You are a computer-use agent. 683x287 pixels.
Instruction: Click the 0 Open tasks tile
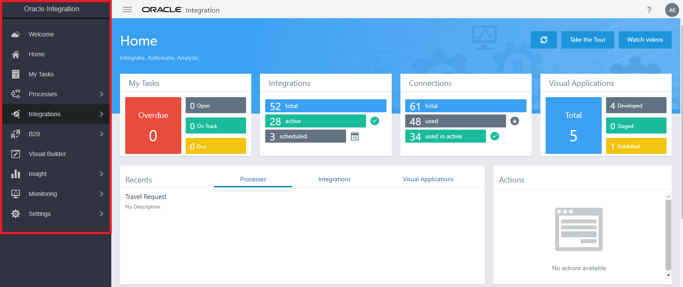[216, 105]
